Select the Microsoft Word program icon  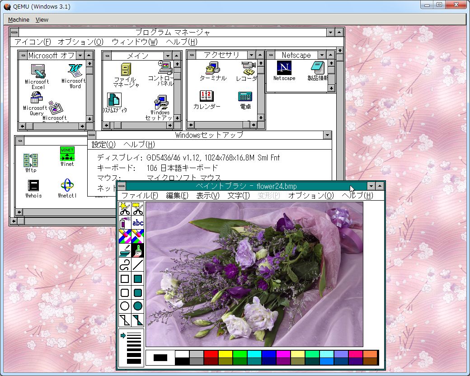(74, 76)
